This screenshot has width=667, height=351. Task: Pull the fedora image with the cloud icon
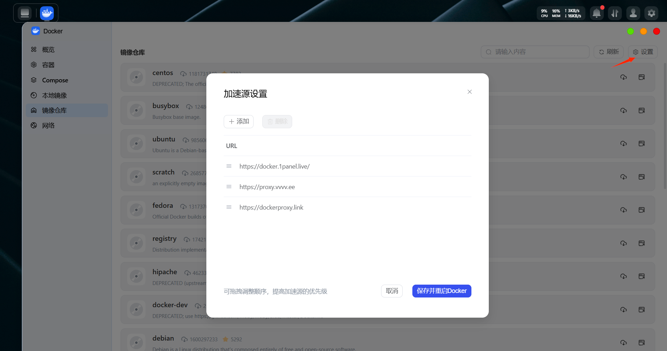tap(624, 210)
